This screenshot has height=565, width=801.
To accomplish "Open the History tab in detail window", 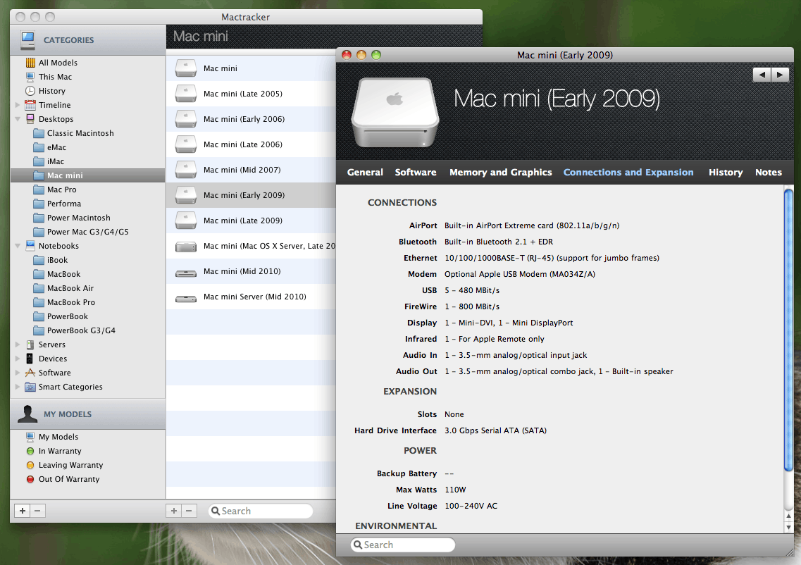I will coord(726,172).
